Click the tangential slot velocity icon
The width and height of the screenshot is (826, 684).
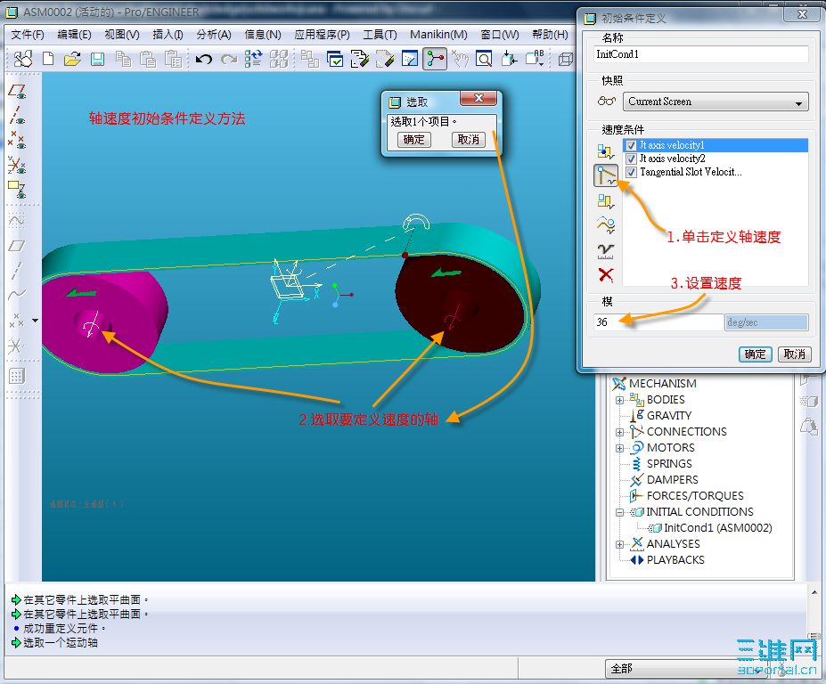click(x=606, y=225)
